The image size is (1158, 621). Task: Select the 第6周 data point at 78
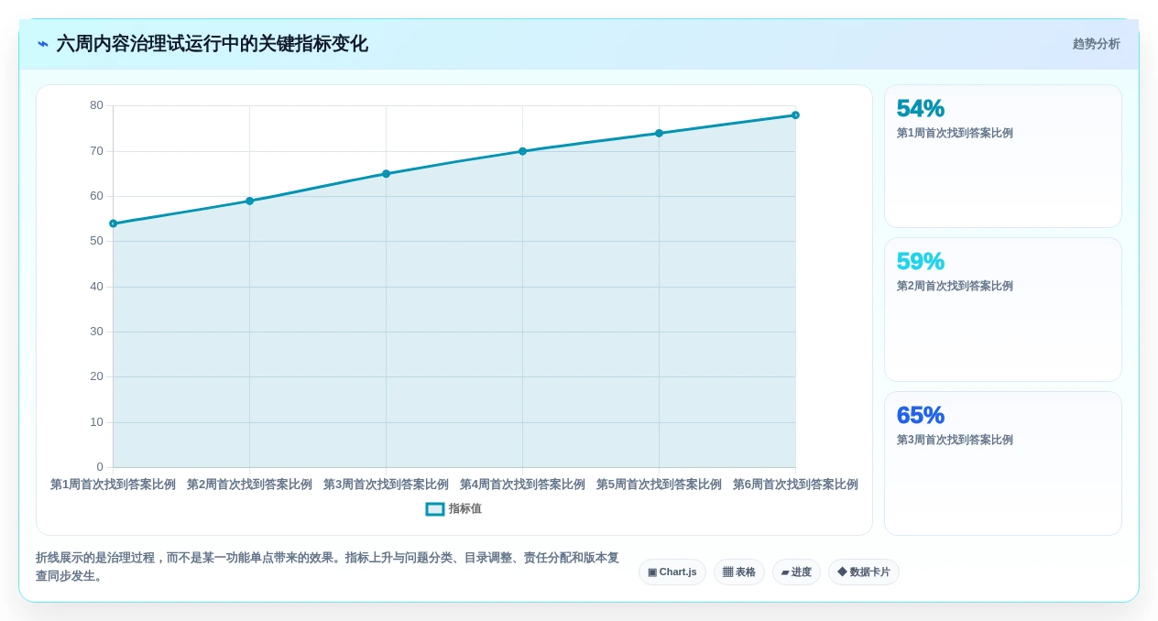[795, 115]
